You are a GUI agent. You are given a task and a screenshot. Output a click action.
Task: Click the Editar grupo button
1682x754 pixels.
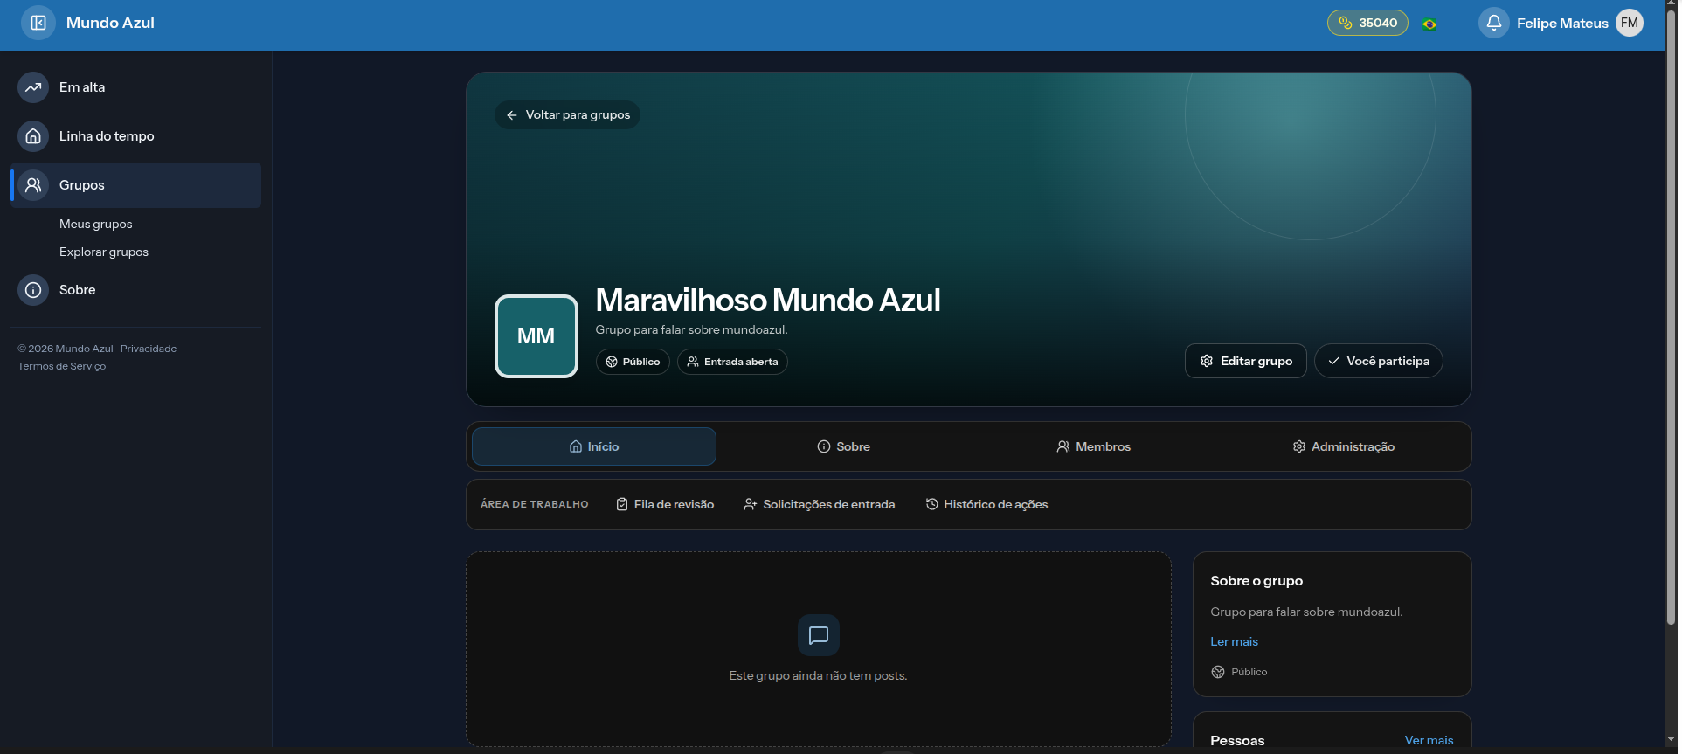pos(1246,361)
